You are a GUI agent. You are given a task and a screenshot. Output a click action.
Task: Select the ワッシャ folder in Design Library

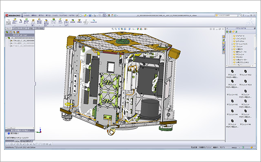[x=238, y=47]
